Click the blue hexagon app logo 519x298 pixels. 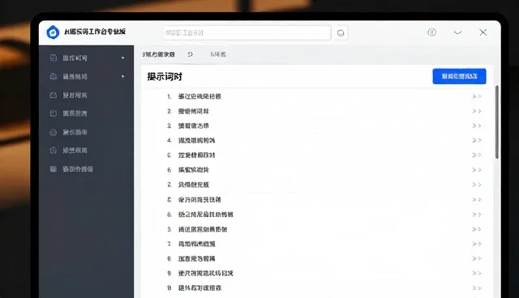[x=53, y=32]
